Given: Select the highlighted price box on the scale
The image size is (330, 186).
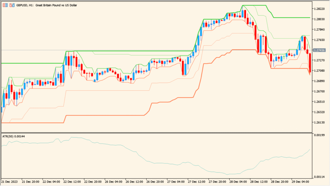Looking at the screenshot, I should tap(320, 50).
